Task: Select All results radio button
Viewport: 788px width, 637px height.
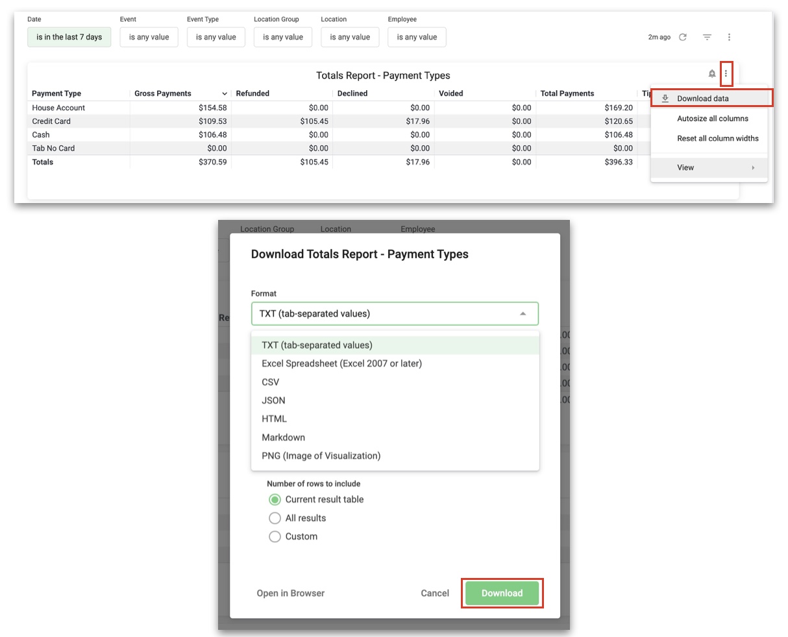Action: (275, 518)
